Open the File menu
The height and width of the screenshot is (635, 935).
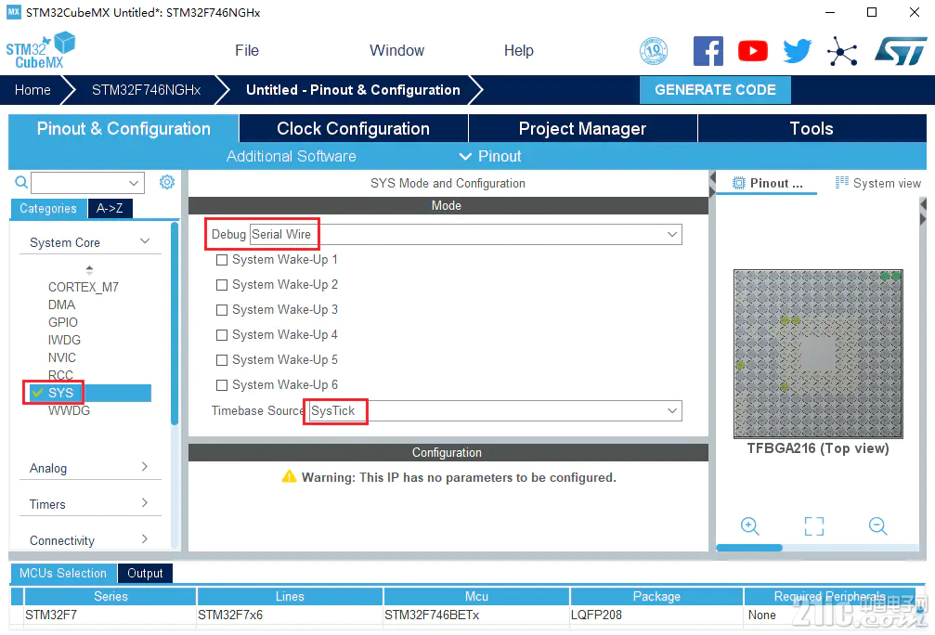(x=247, y=51)
